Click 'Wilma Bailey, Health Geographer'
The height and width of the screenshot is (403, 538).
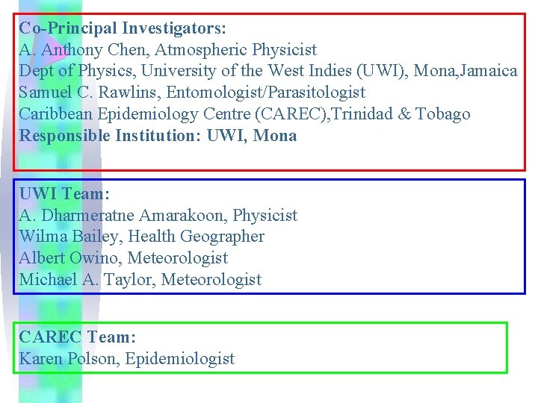[141, 237]
